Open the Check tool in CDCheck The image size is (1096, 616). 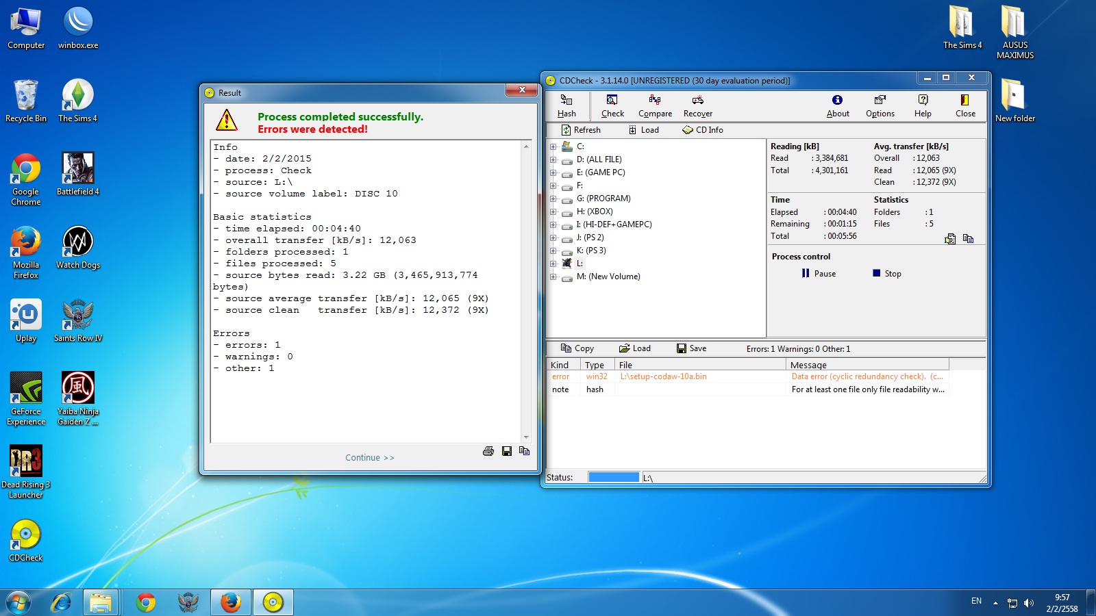coord(612,106)
